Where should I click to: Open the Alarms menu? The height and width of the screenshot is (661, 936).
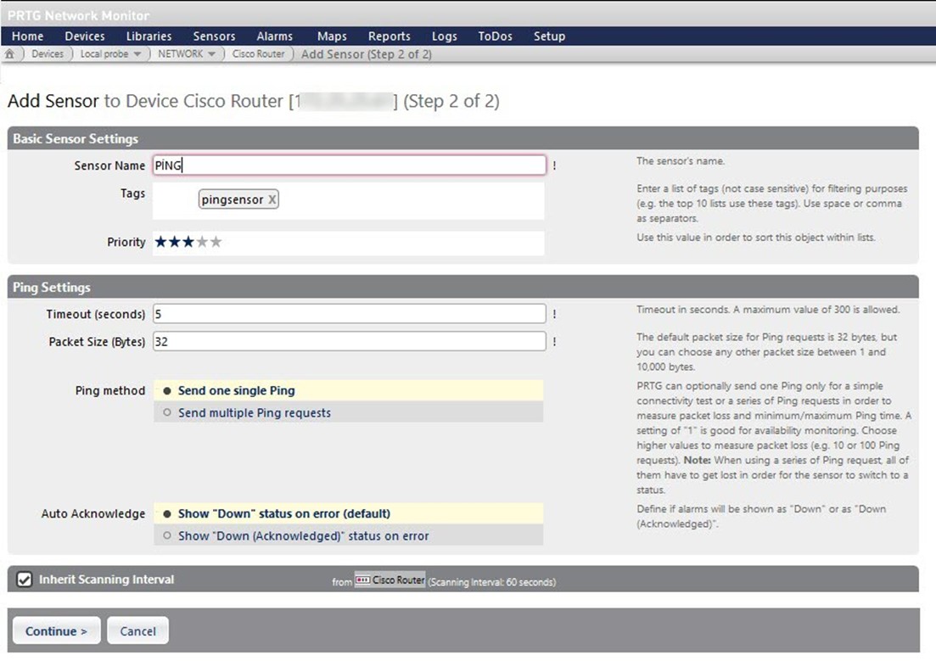[x=275, y=36]
